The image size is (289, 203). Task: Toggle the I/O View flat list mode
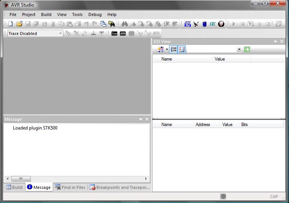click(x=182, y=50)
